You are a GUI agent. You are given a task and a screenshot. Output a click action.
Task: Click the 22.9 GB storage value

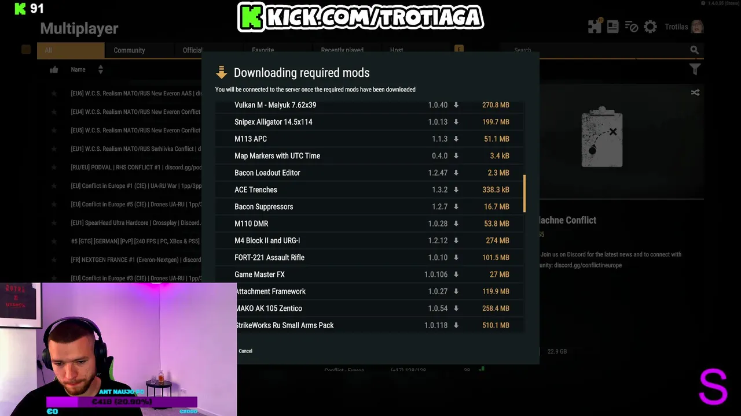point(557,351)
